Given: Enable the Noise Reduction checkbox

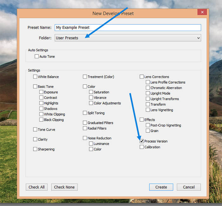Looking at the screenshot, I should 85,138.
